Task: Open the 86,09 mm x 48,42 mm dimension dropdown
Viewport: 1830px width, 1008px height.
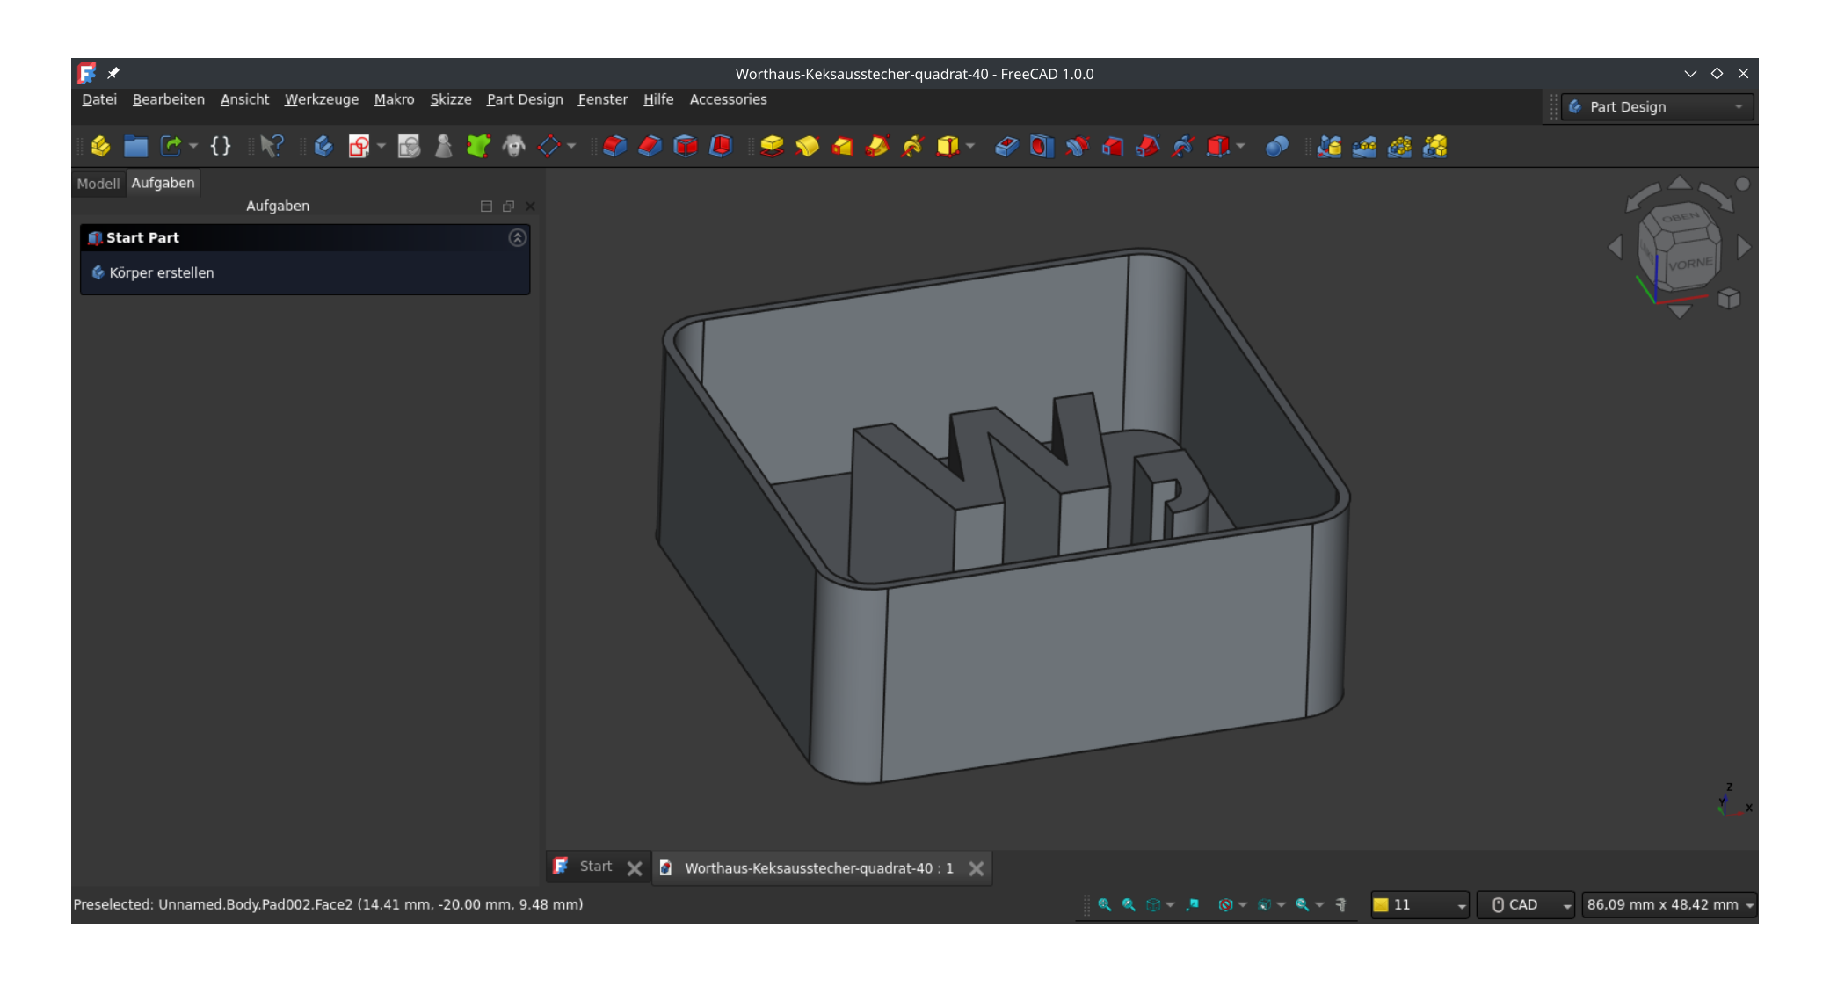Action: pos(1669,904)
